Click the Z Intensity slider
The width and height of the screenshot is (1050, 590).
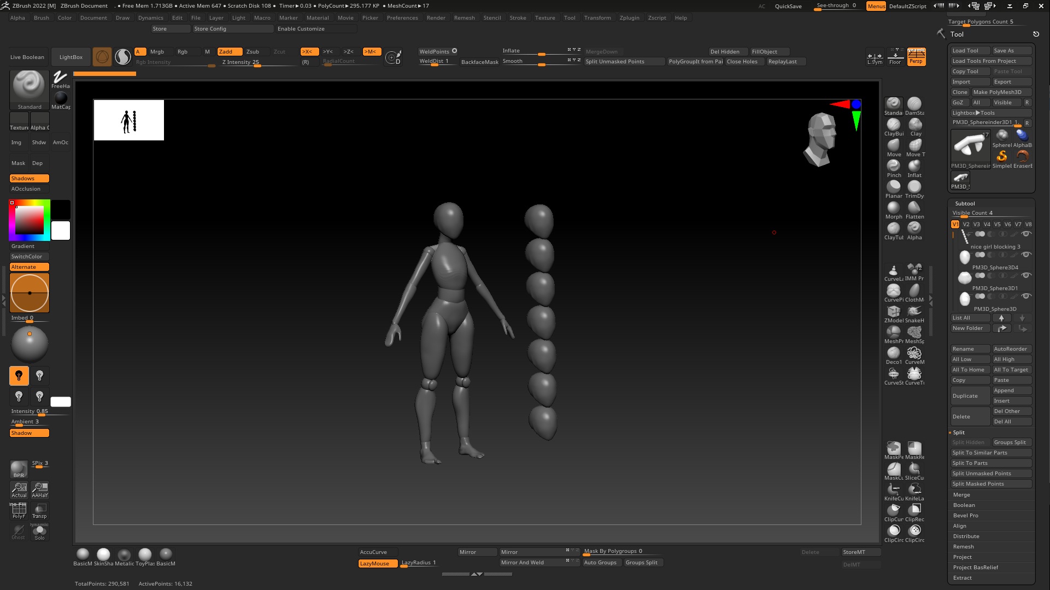pyautogui.click(x=257, y=62)
